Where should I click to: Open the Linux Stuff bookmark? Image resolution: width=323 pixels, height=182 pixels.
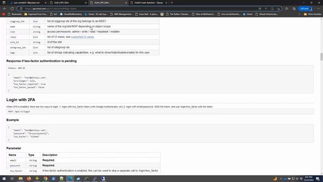146,14
